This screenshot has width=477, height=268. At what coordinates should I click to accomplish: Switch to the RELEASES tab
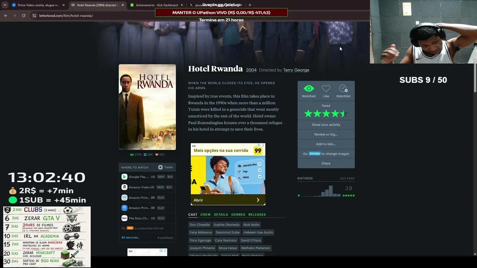(257, 214)
